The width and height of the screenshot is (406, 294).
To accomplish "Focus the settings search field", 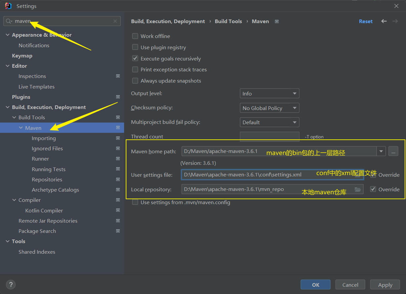I will click(62, 21).
